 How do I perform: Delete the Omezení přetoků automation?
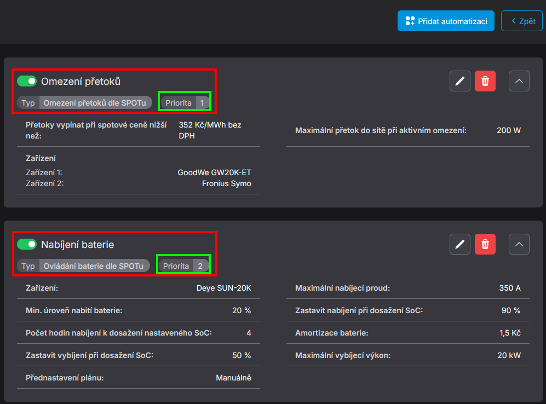click(x=485, y=82)
